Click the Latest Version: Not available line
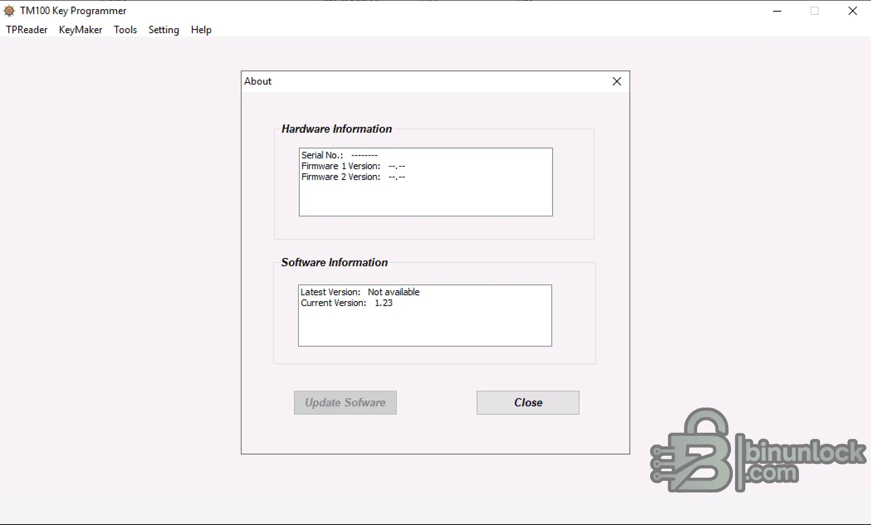Screen dimensions: 871x525 click(360, 292)
